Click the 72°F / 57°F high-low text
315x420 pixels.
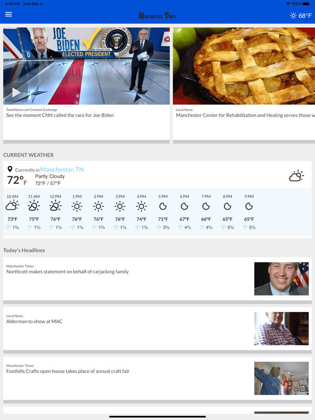point(48,183)
